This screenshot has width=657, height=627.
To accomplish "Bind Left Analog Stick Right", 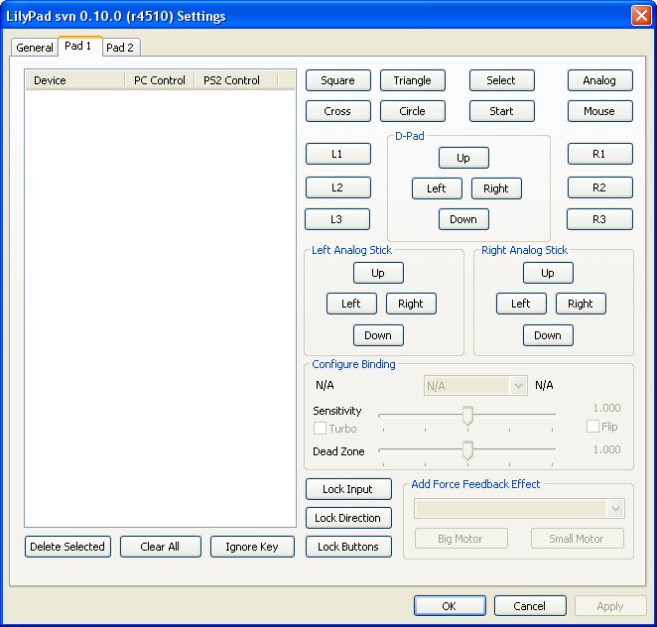I will pyautogui.click(x=411, y=304).
